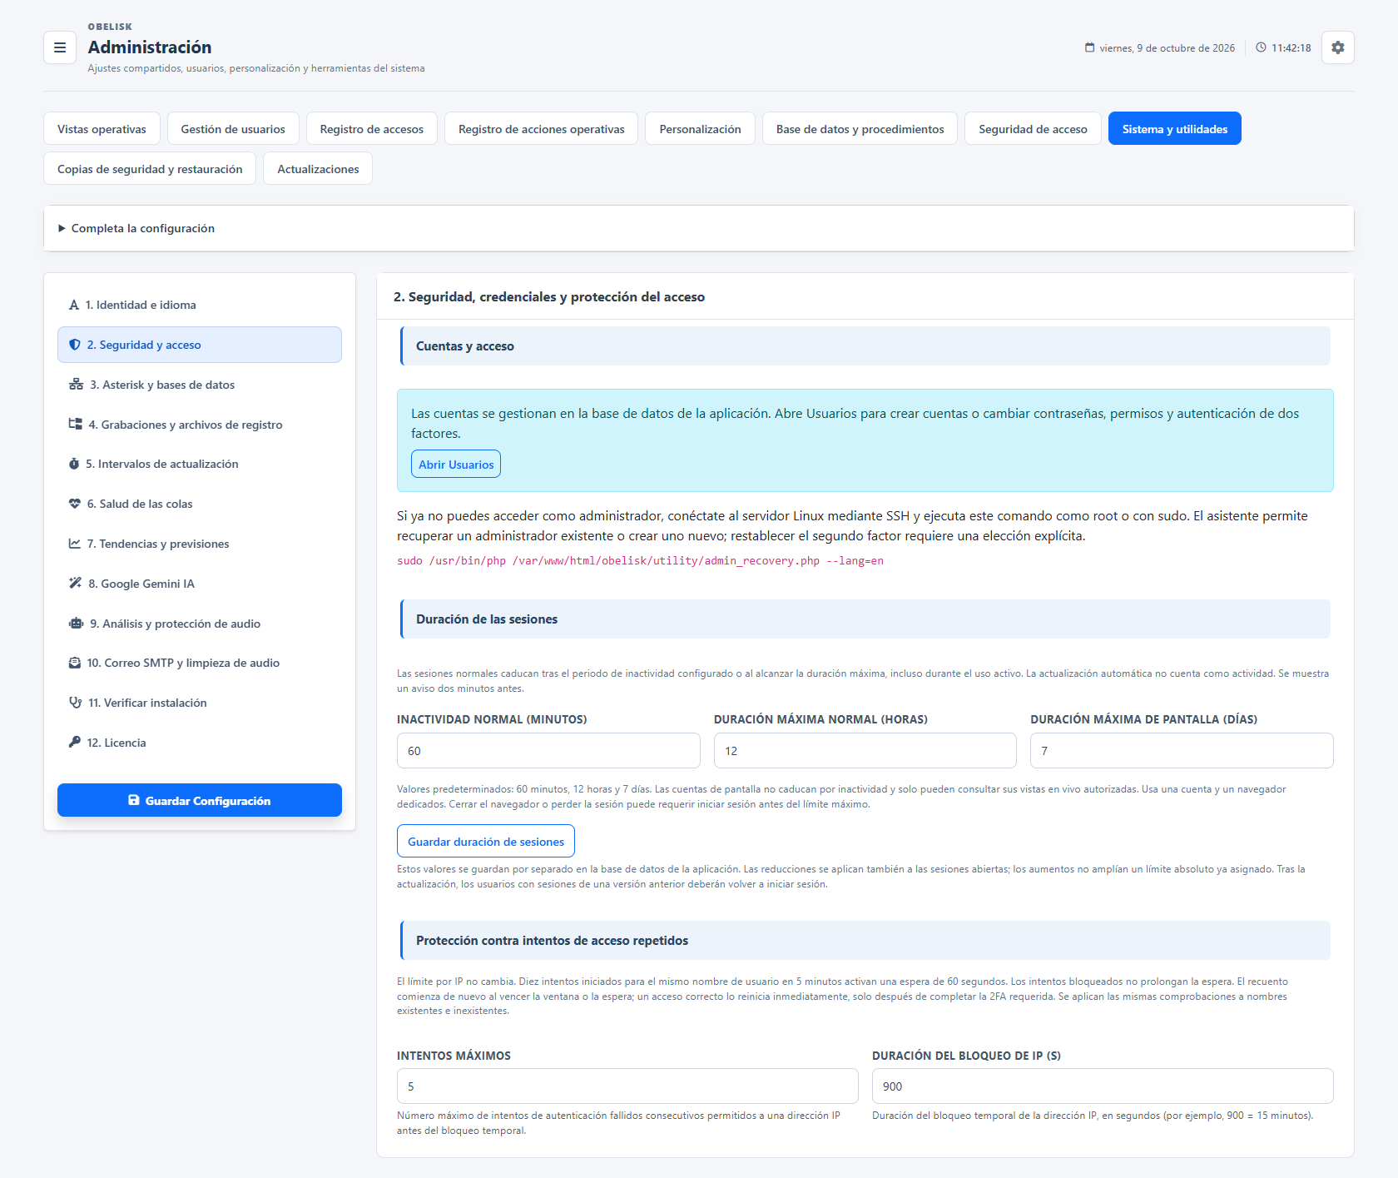Viewport: 1398px width, 1178px height.
Task: Click Guardar duración de sesiones
Action: coord(486,842)
